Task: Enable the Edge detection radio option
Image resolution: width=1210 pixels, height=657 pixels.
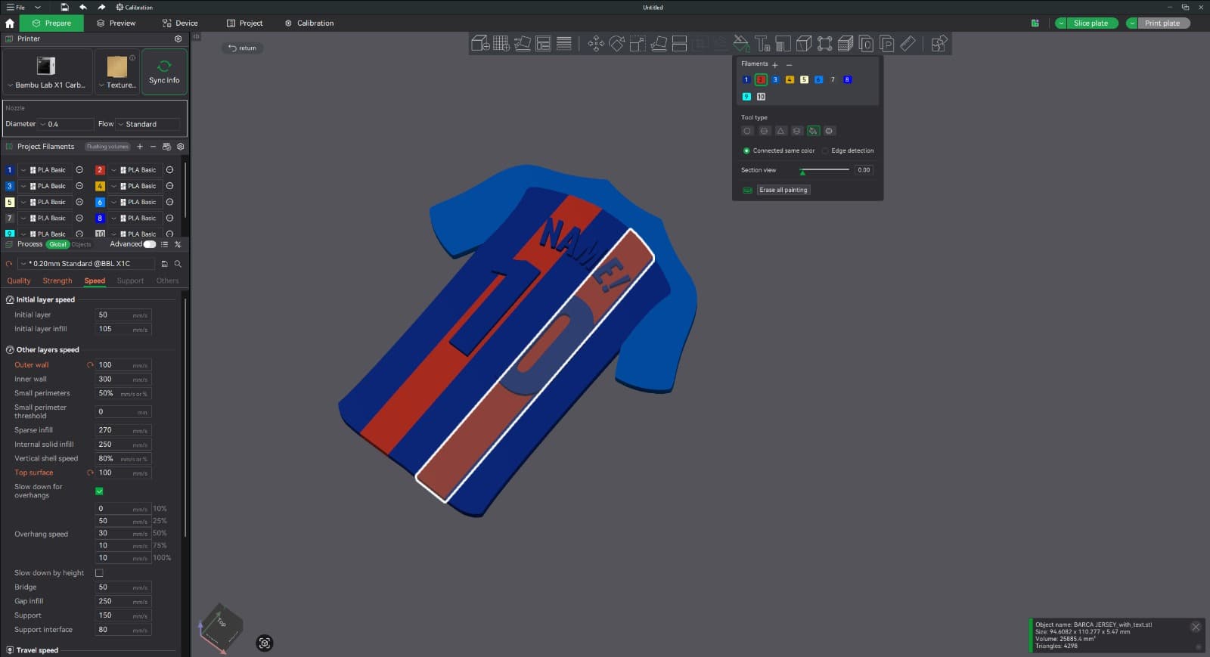Action: 825,150
